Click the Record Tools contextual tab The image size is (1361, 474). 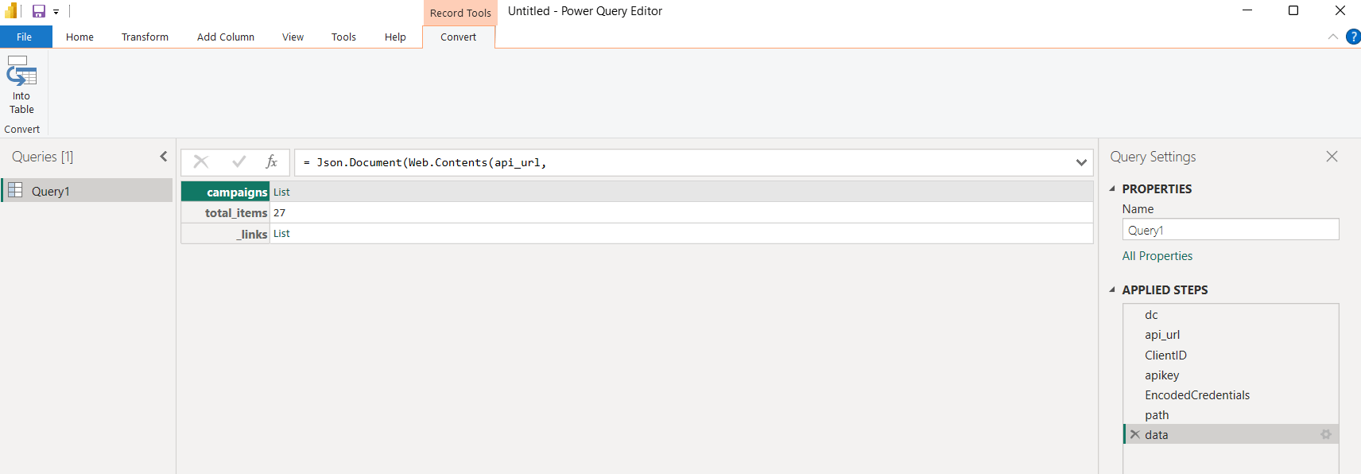[x=460, y=13]
